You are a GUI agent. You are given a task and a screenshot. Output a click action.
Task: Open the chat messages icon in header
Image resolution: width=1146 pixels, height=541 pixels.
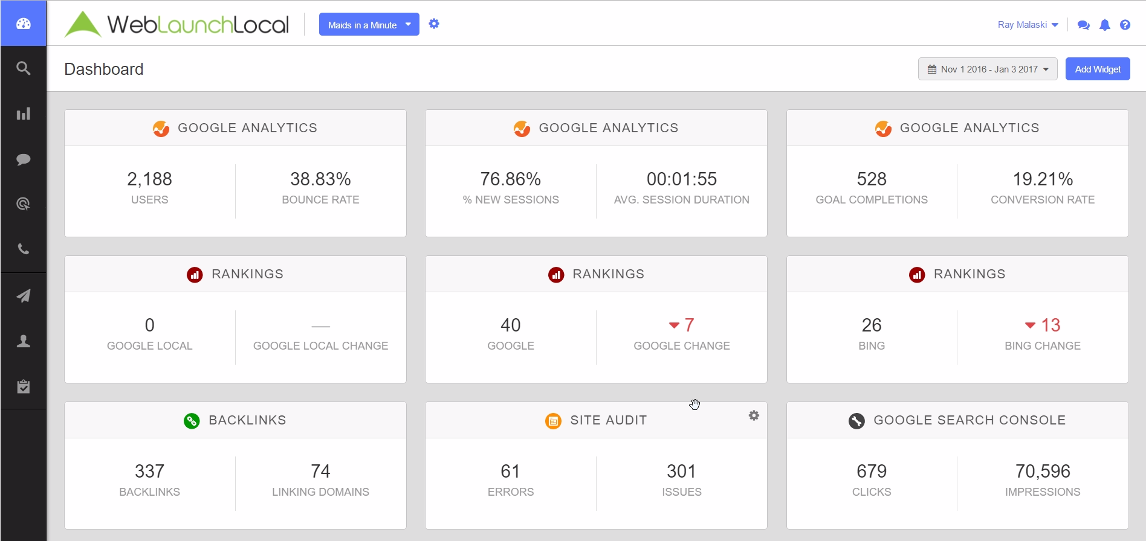[1084, 25]
